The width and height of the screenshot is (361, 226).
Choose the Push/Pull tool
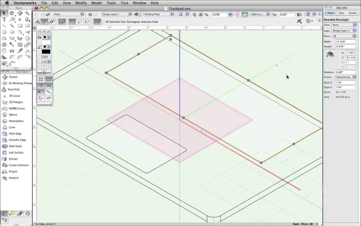pyautogui.click(x=14, y=90)
